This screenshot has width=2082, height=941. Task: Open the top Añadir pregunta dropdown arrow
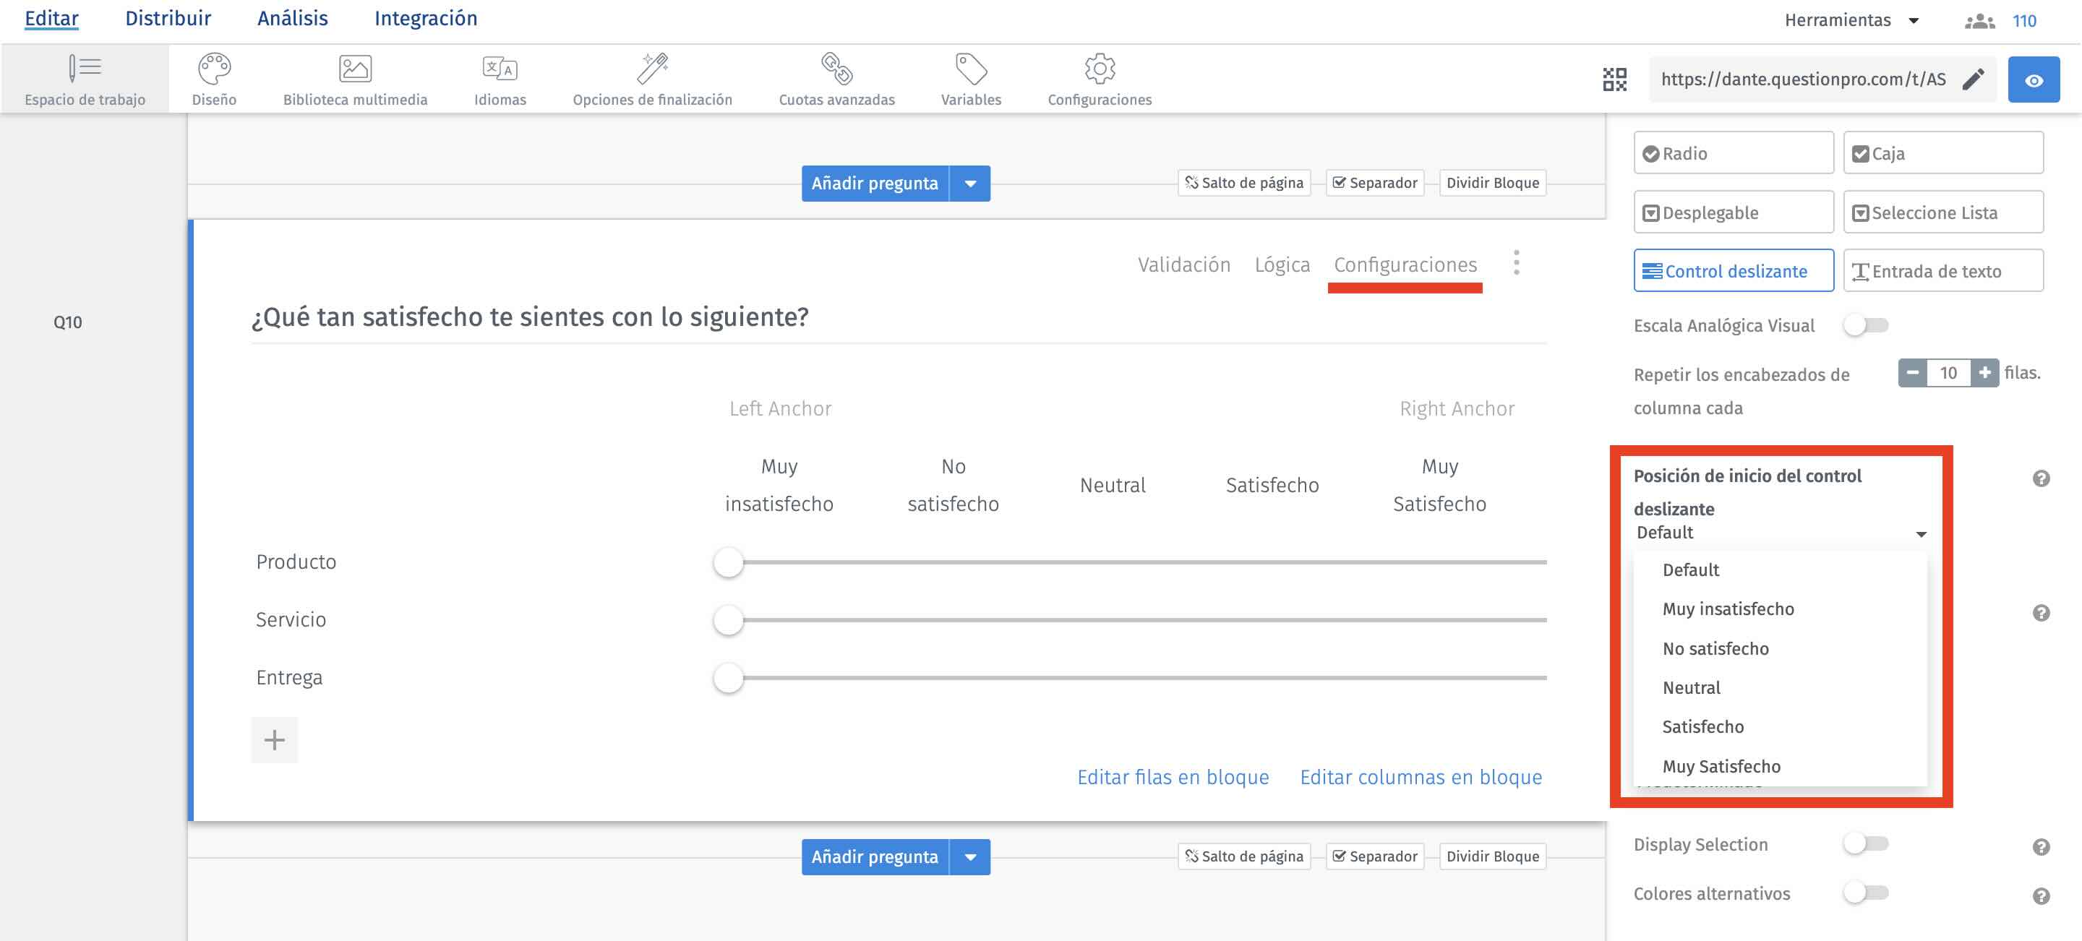970,184
